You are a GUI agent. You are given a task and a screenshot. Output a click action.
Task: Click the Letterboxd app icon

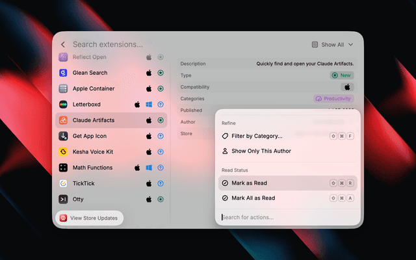click(x=63, y=104)
